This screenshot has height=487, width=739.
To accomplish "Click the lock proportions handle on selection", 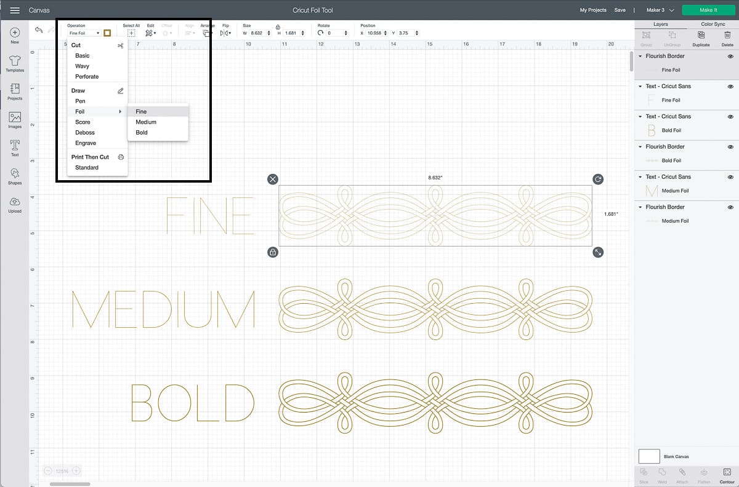I will pos(273,252).
